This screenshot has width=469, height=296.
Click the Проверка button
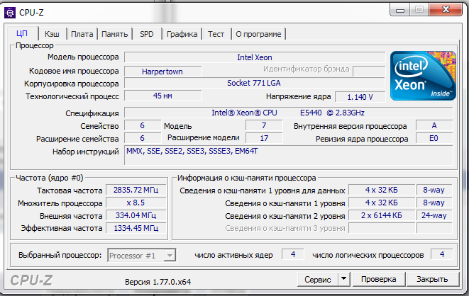pyautogui.click(x=378, y=279)
